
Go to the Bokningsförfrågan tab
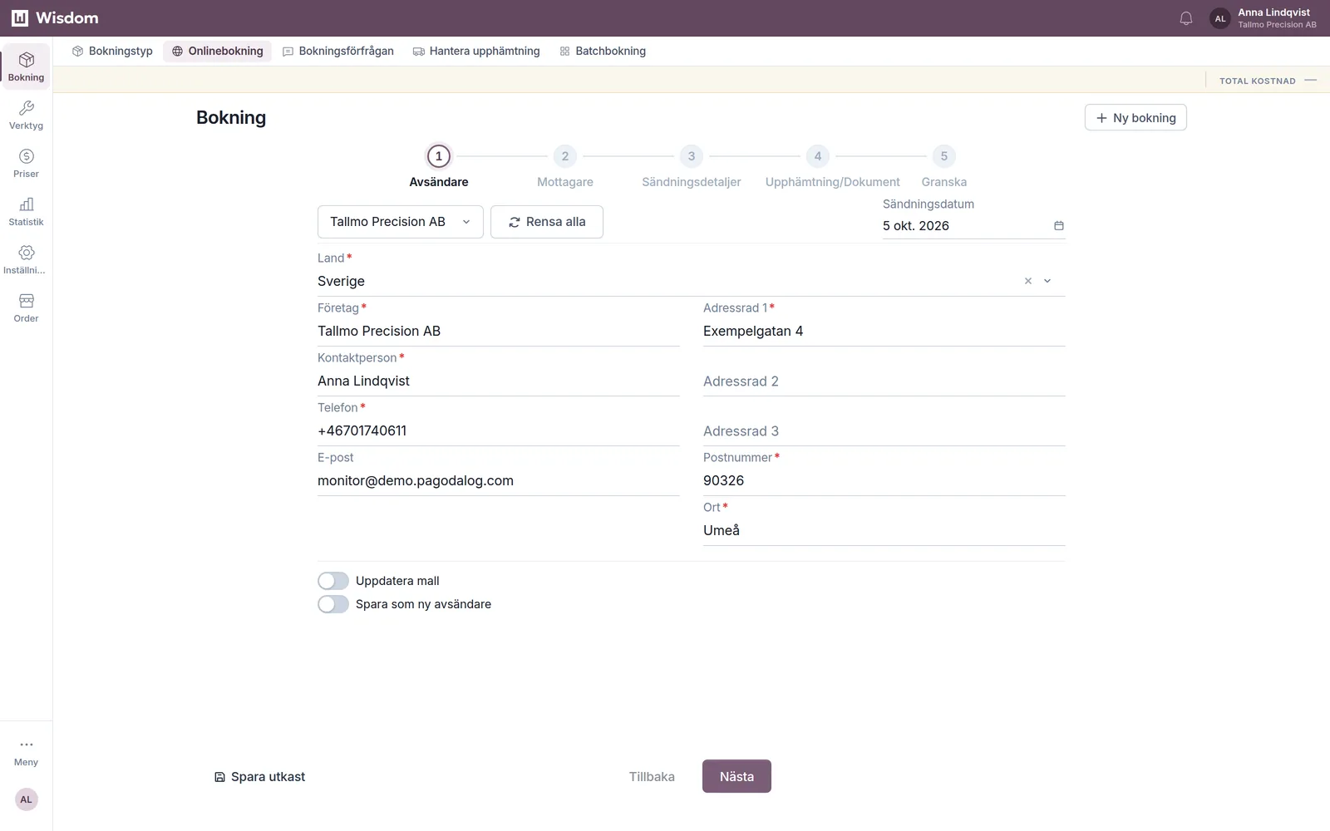tap(338, 51)
